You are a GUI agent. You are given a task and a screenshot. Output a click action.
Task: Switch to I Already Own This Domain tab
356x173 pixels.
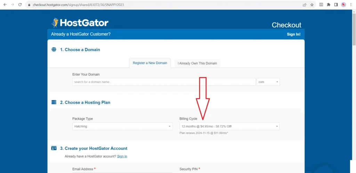197,64
